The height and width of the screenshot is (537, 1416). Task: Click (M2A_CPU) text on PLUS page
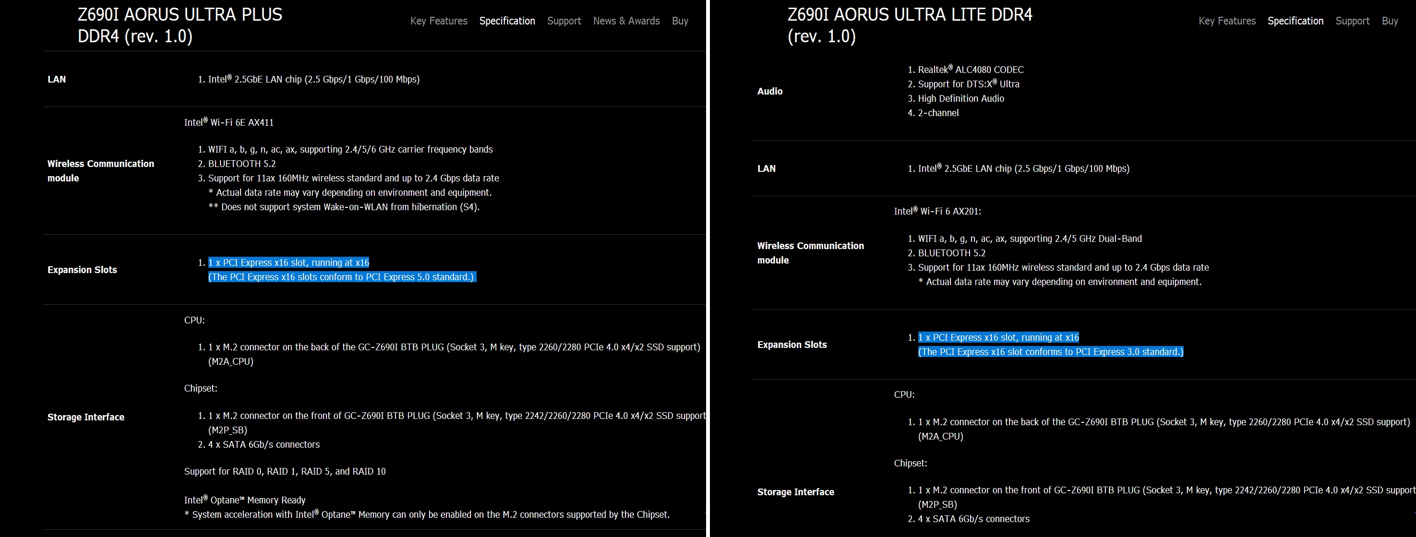[231, 362]
